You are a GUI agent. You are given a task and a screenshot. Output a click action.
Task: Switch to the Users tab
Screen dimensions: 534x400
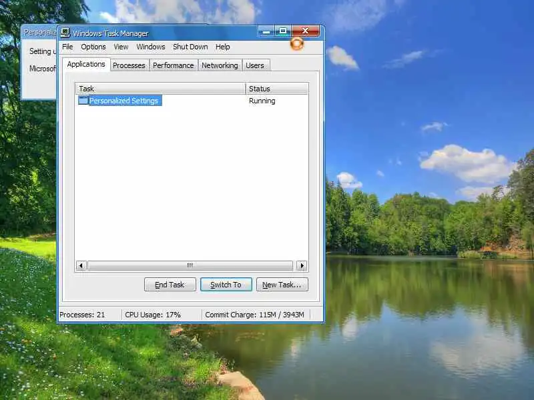[255, 65]
